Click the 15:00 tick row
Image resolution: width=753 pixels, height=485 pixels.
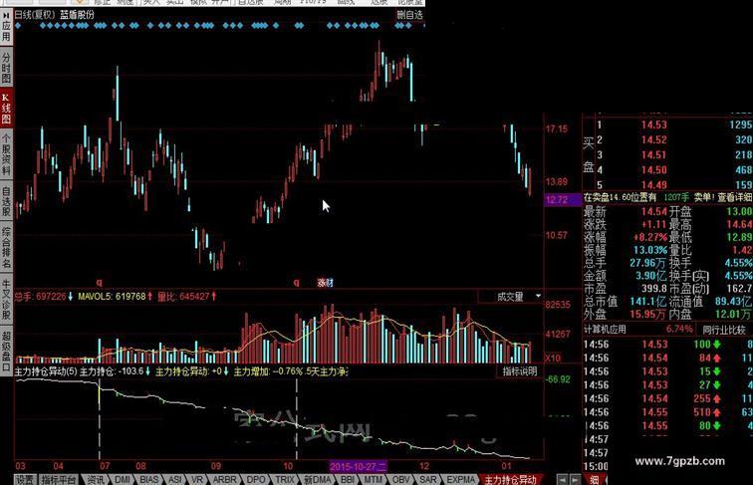596,466
